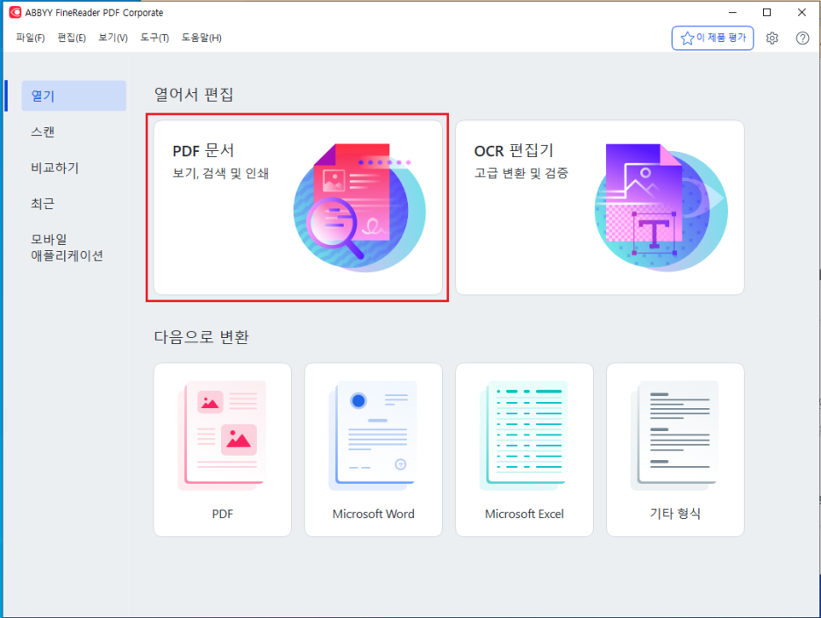Click the 열어서 편집 heading
Screen dimensions: 821x618
[x=194, y=95]
